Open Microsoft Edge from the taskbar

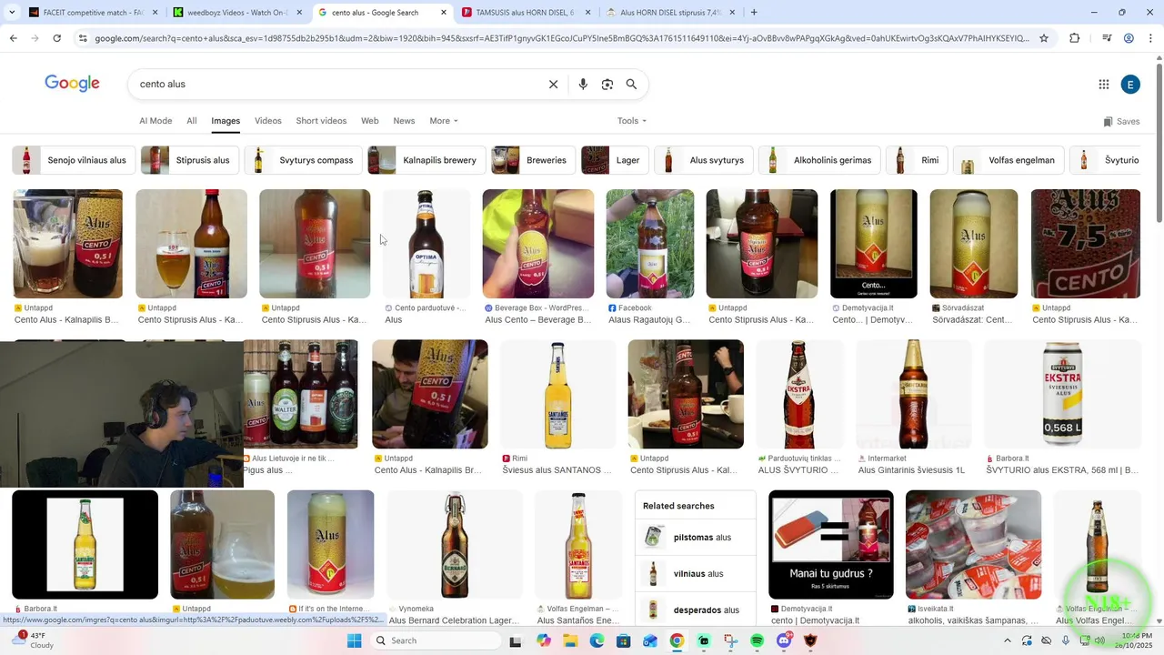point(597,640)
